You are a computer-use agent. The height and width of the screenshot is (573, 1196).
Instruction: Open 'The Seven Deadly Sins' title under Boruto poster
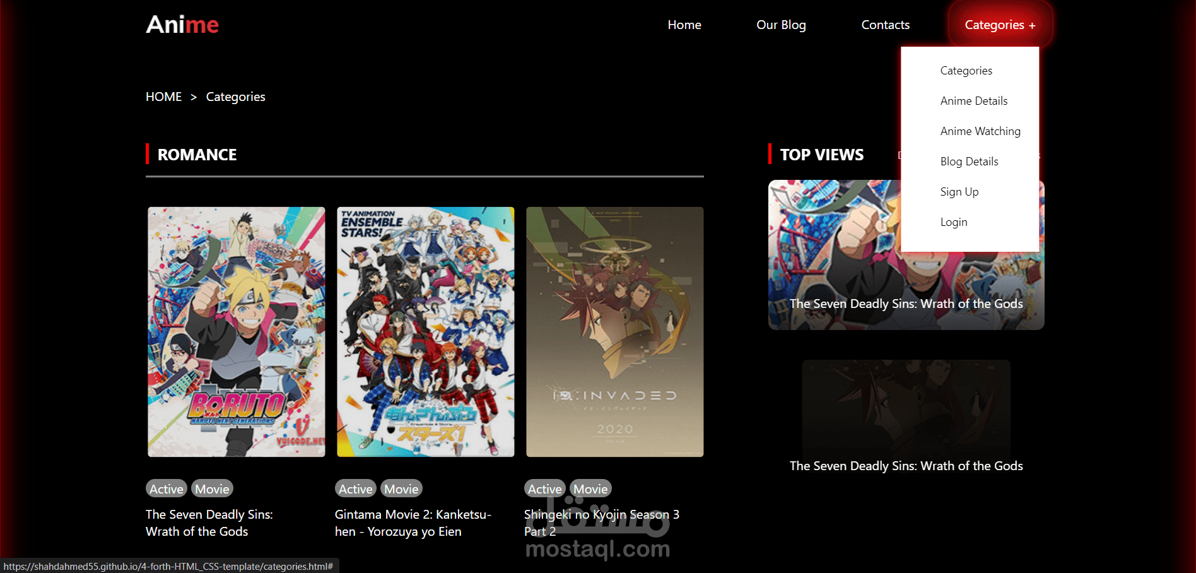coord(209,523)
